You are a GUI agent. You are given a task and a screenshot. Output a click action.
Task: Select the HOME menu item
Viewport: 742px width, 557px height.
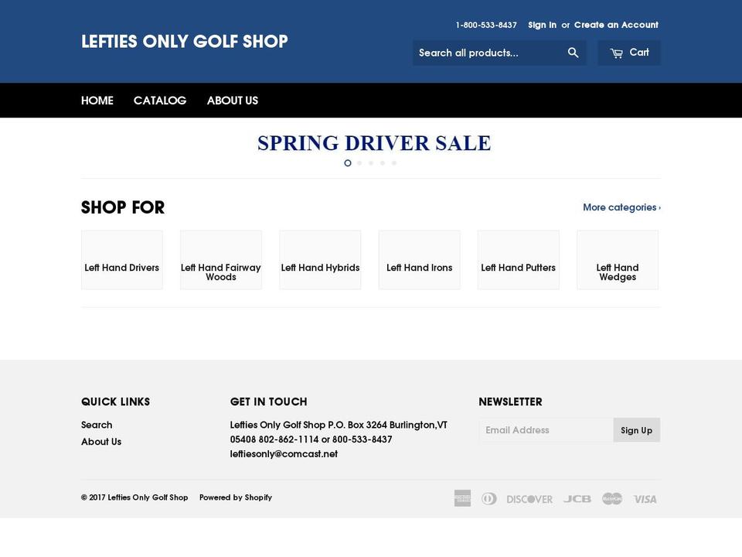pos(97,100)
